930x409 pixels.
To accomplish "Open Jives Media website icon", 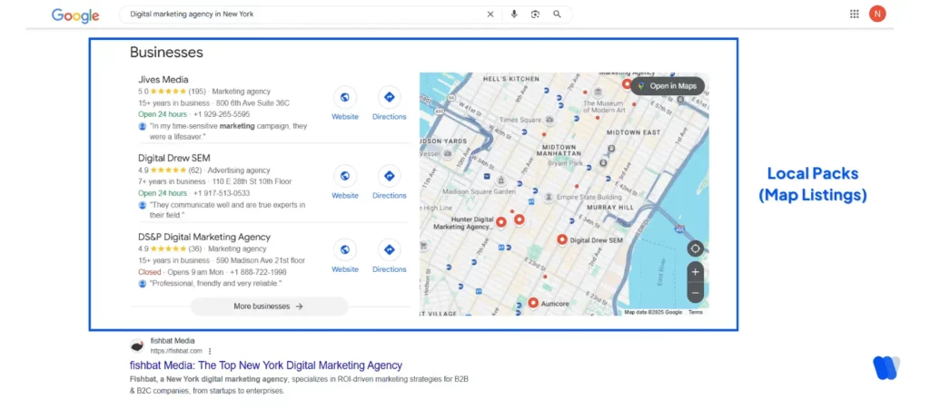I will point(344,97).
